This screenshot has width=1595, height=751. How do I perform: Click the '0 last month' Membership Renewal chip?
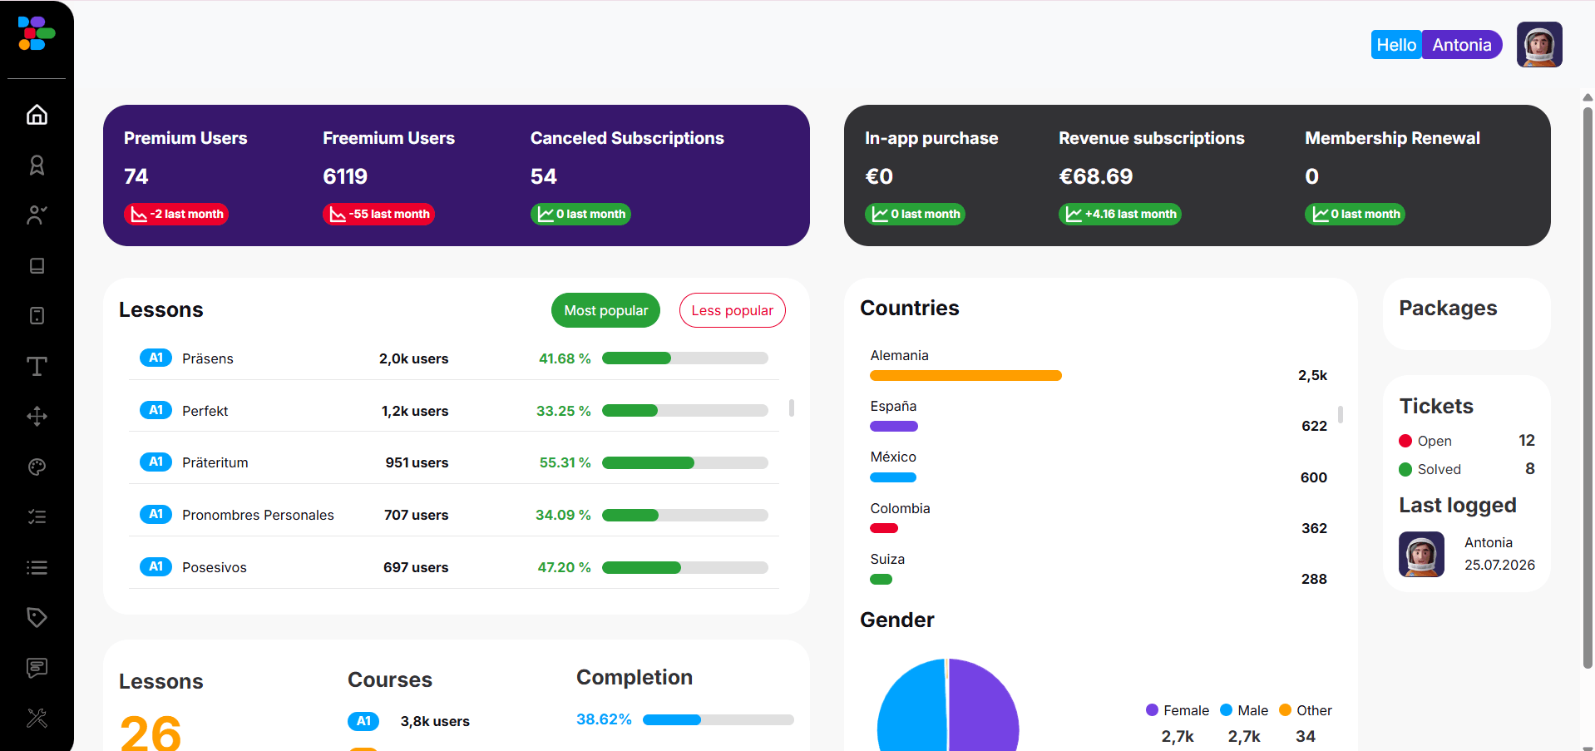[1355, 214]
